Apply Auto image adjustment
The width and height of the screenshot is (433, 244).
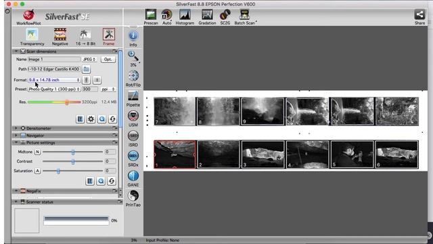[166, 17]
